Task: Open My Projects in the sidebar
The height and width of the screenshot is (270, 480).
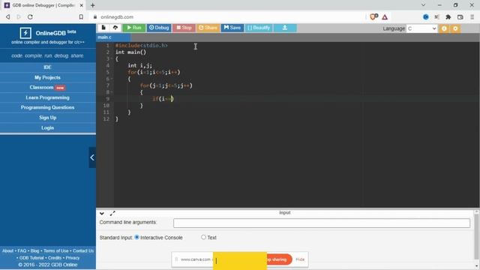Action: (47, 77)
